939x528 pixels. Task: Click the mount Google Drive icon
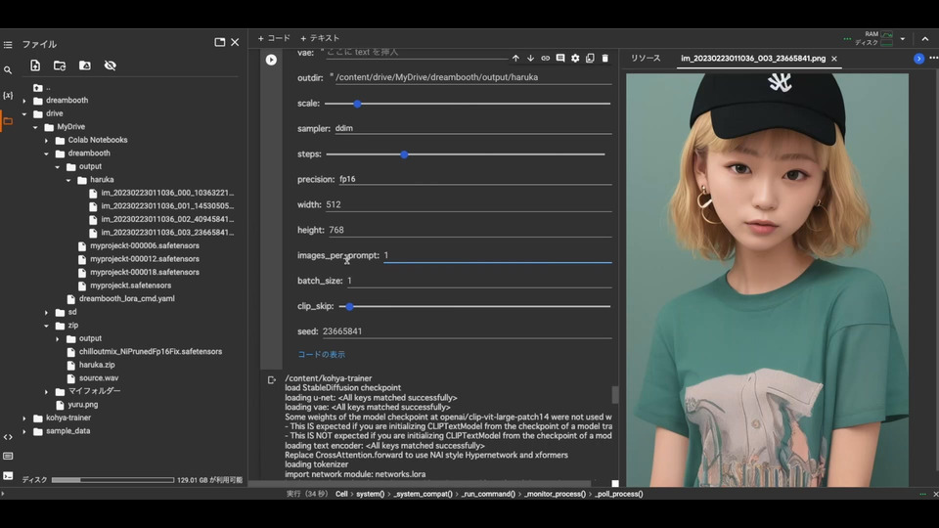click(85, 66)
